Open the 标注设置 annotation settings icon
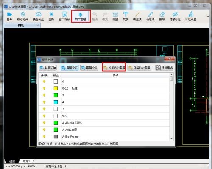 point(191,16)
